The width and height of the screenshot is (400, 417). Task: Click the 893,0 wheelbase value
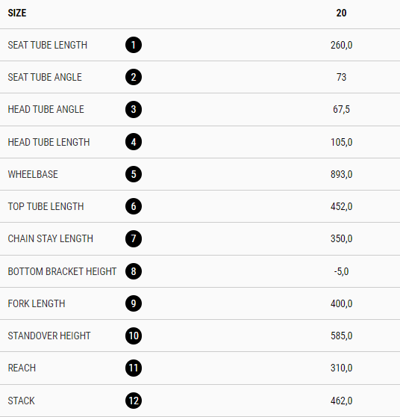click(x=341, y=174)
